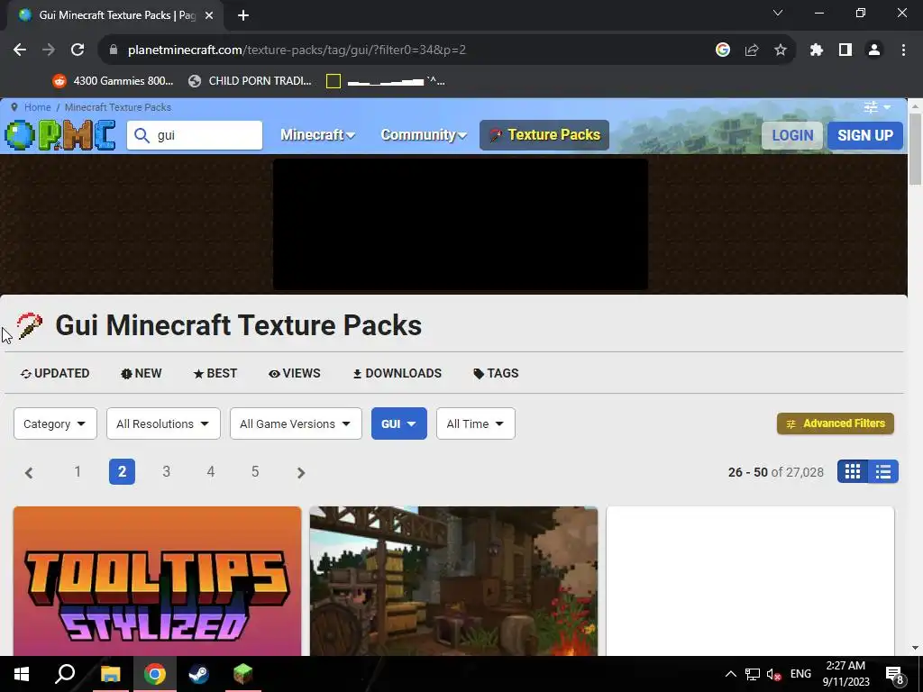The width and height of the screenshot is (923, 692).
Task: Open the Minecraft navigation menu
Action: pos(317,135)
